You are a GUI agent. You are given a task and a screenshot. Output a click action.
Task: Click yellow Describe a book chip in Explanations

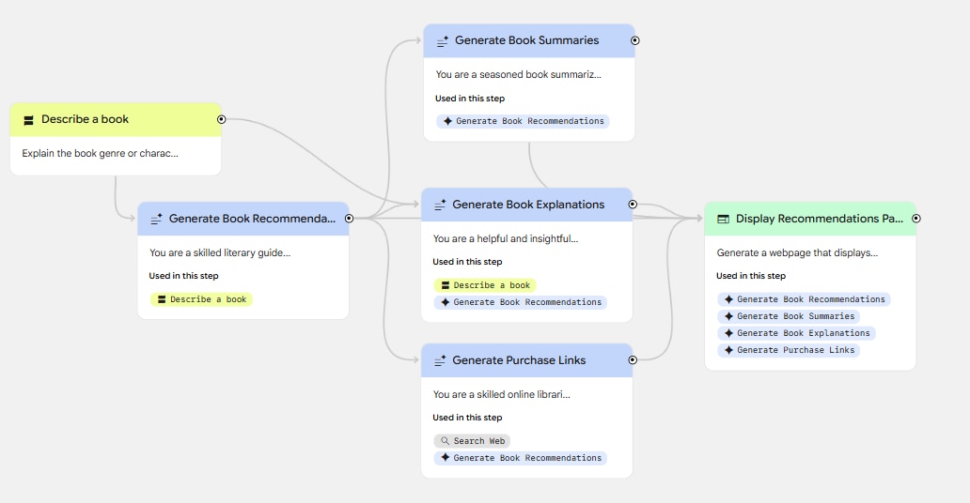click(485, 285)
